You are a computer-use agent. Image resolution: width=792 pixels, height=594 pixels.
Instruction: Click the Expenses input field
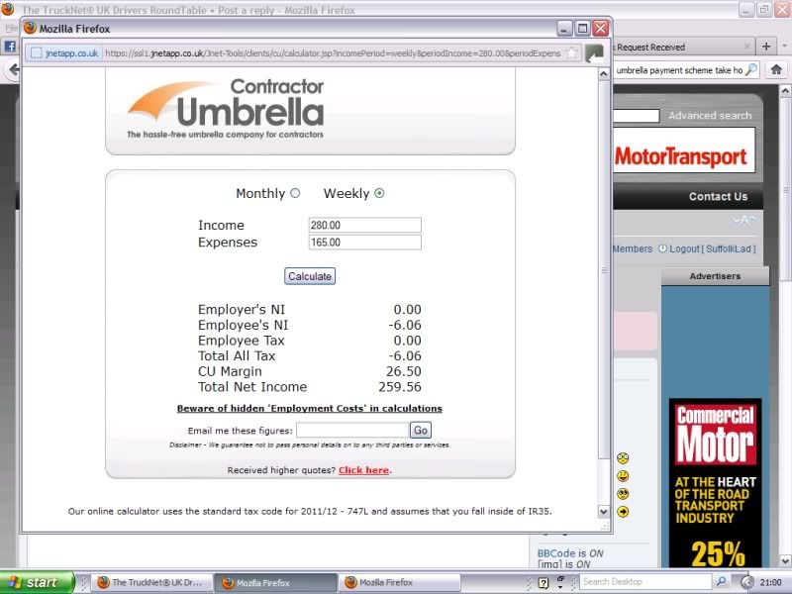point(364,243)
